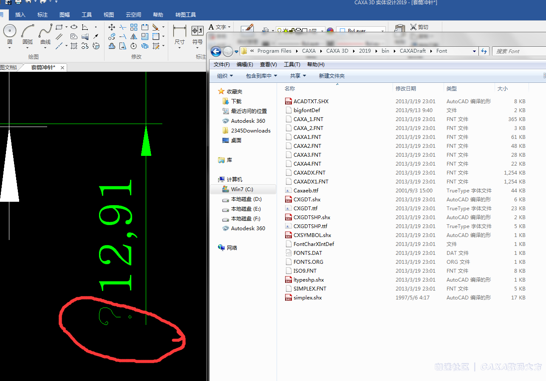The height and width of the screenshot is (381, 546).
Task: Click the layer color wheel swatch
Action: [x=330, y=31]
